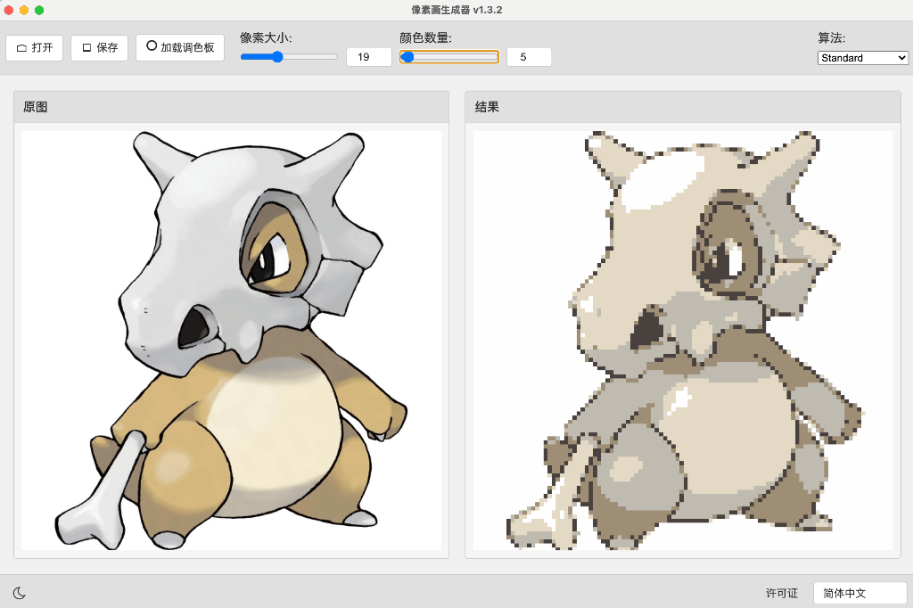This screenshot has height=608, width=913.
Task: Click the pixel size value field showing 19
Action: click(x=369, y=57)
